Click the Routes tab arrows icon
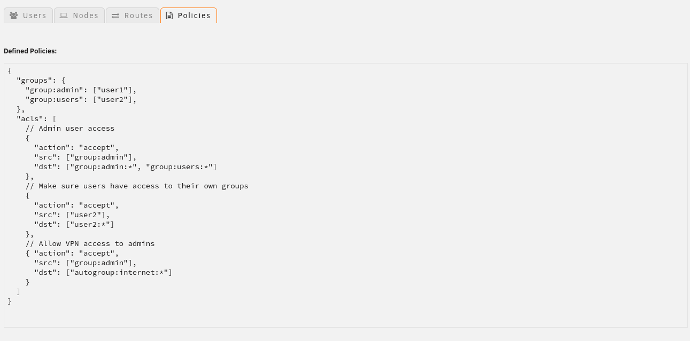690x341 pixels. coord(115,15)
